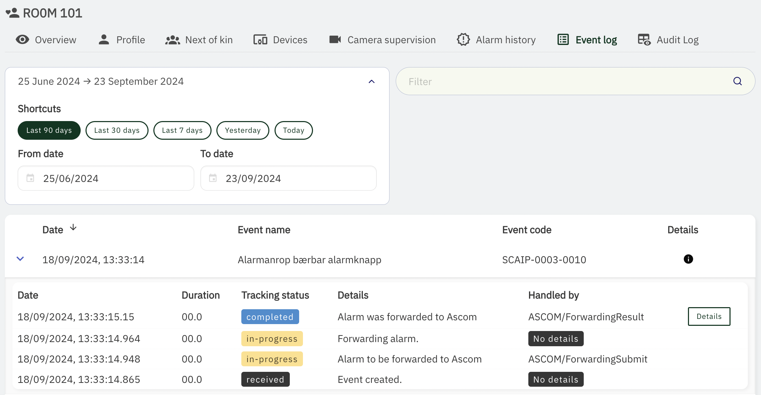Click the 'Event created.' detail text
Screen dimensions: 761x395
pos(370,379)
